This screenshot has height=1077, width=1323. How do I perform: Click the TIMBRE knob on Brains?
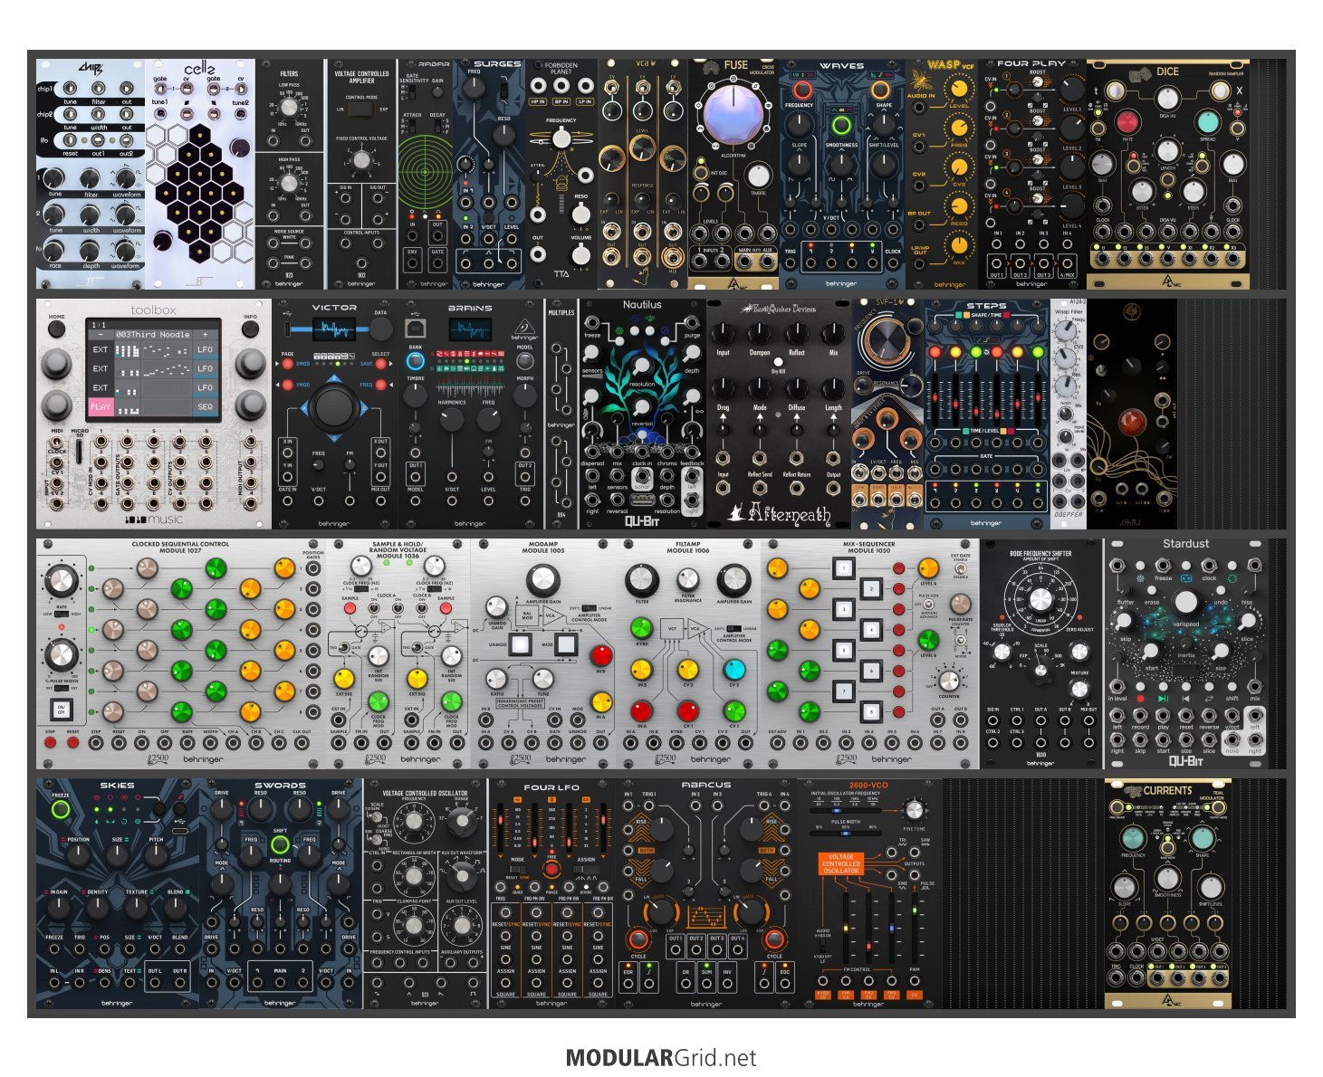(x=415, y=395)
